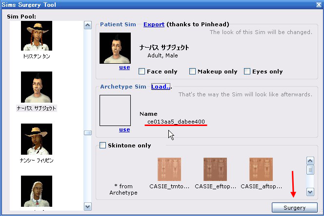Screen dimensions: 324x216
Task: Click the Adult, Male text
Action: pyautogui.click(x=162, y=55)
